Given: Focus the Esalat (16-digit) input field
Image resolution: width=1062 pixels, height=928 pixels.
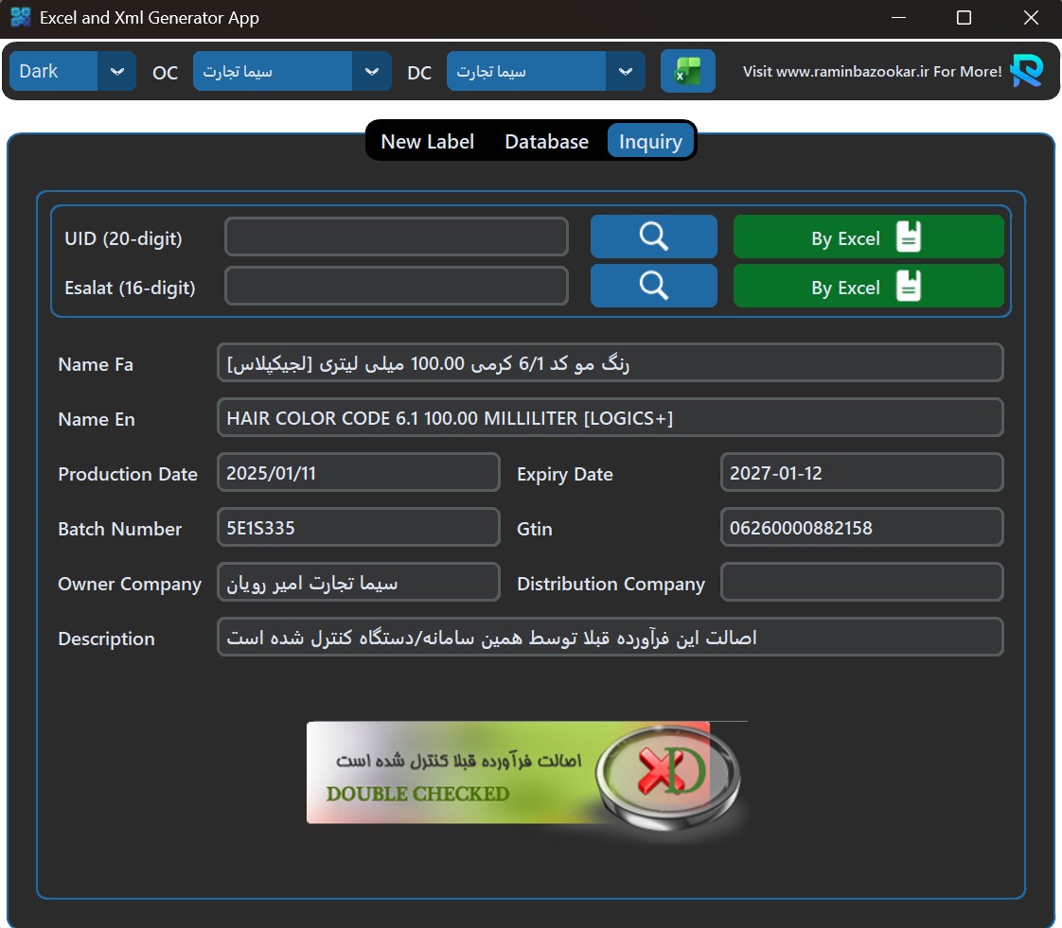Looking at the screenshot, I should tap(396, 286).
